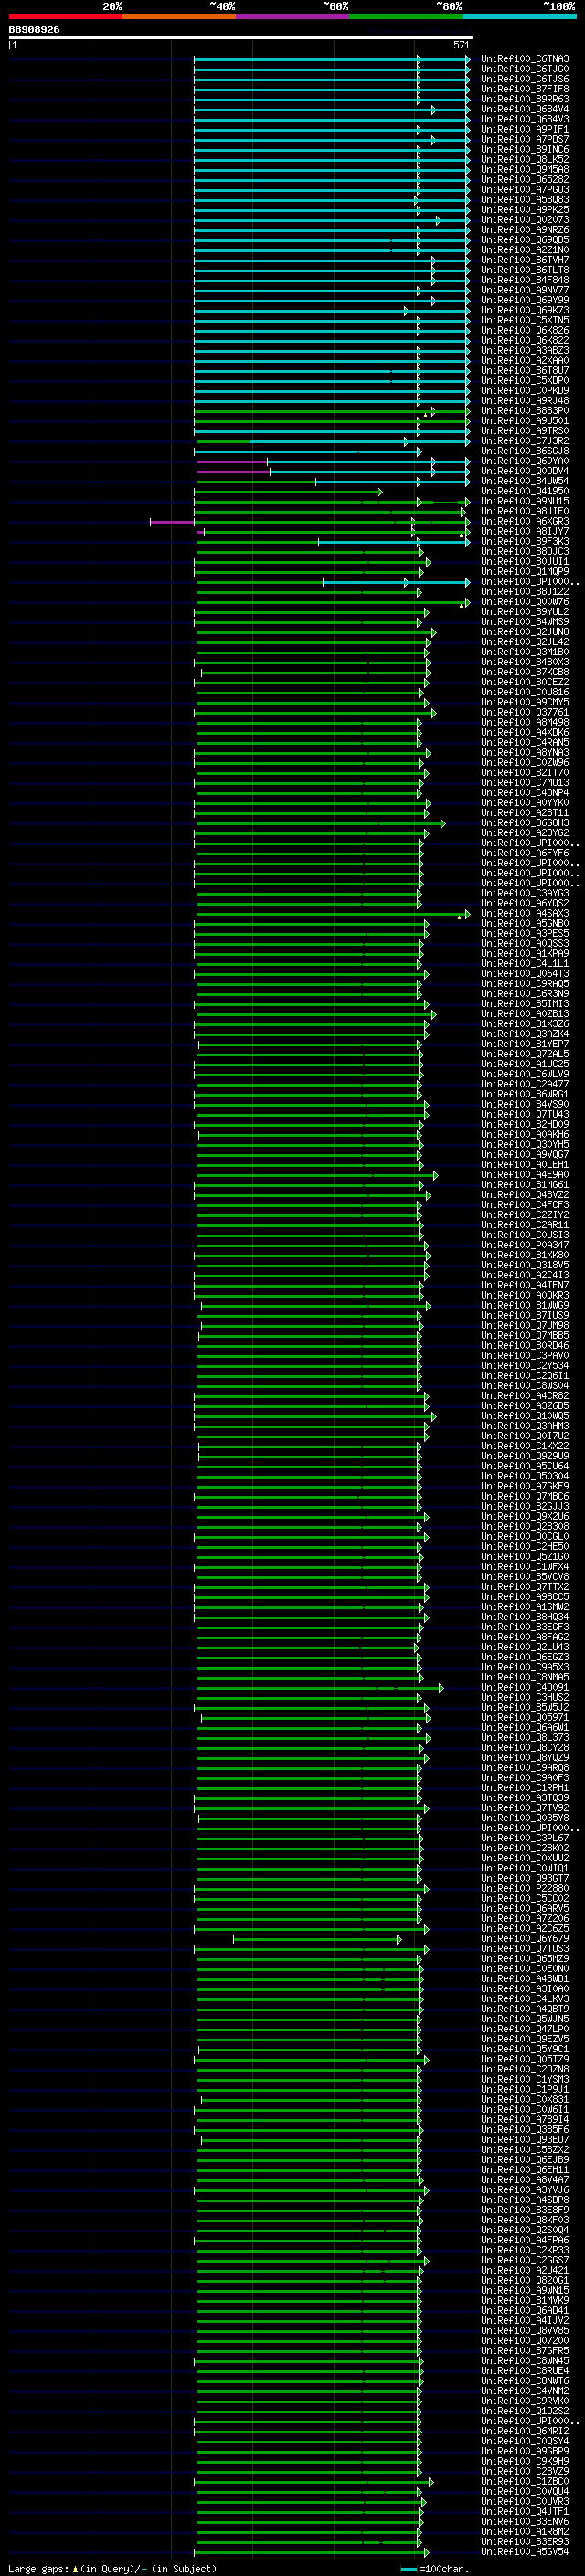The image size is (585, 2576).
Task: Click hit label UniRef100_Q6EJB9
Action: (525, 2160)
